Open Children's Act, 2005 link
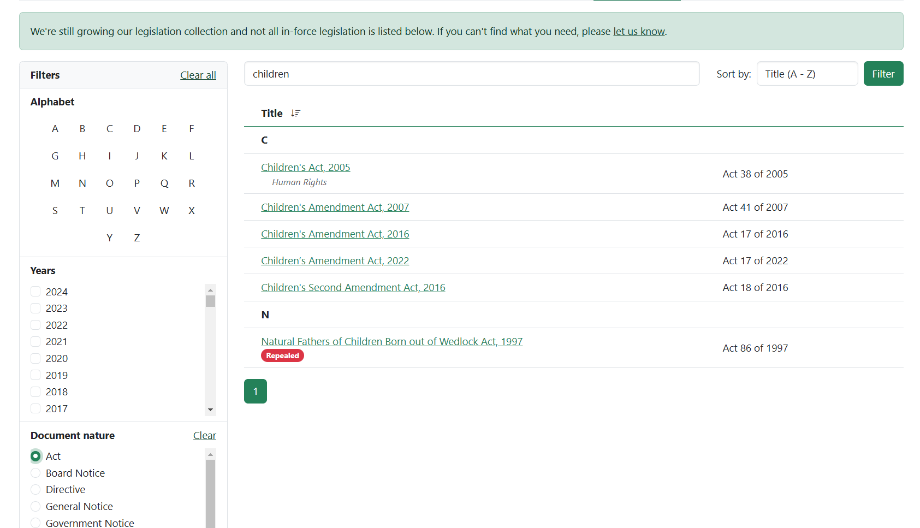The width and height of the screenshot is (920, 528). coord(305,167)
